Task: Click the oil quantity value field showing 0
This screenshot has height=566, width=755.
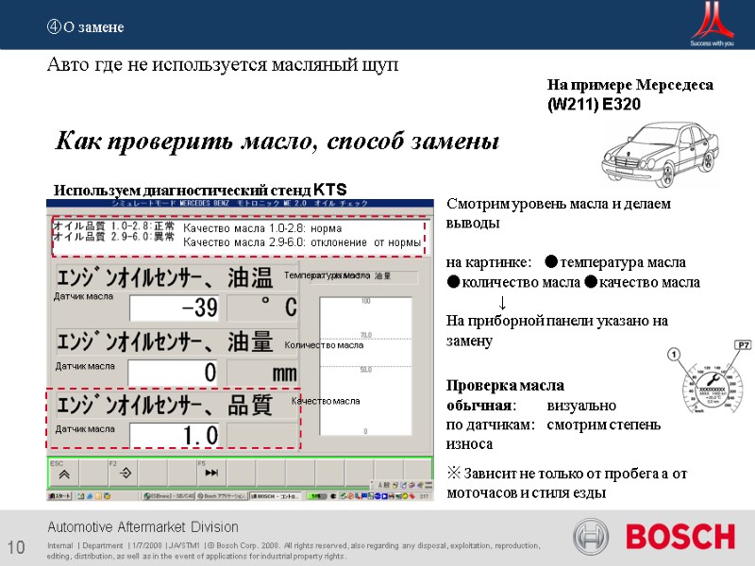Action: (174, 372)
